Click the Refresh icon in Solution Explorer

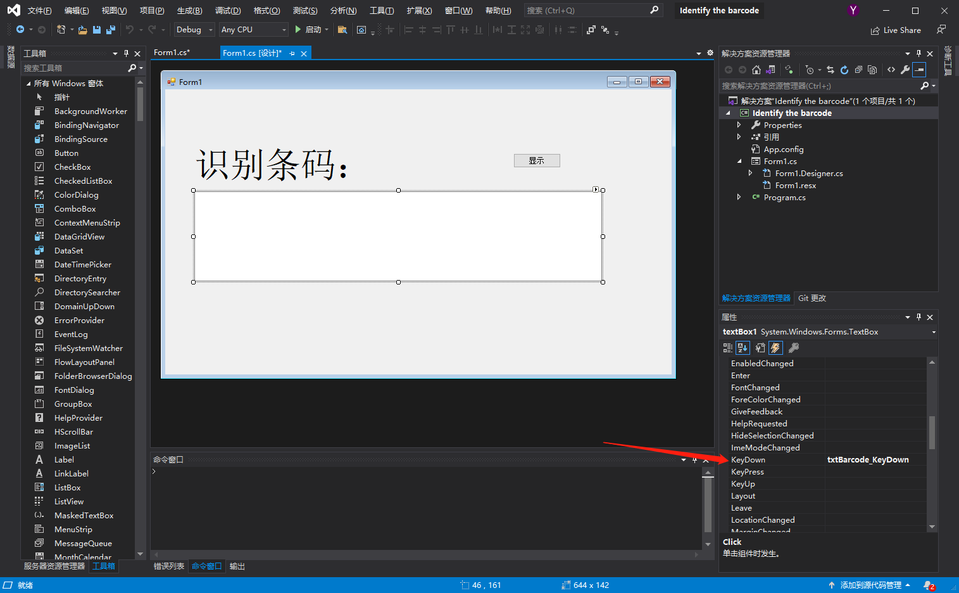(844, 70)
